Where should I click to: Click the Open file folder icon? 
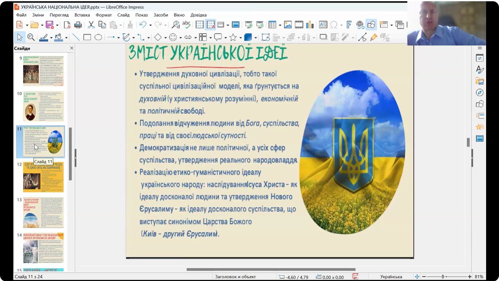click(34, 25)
